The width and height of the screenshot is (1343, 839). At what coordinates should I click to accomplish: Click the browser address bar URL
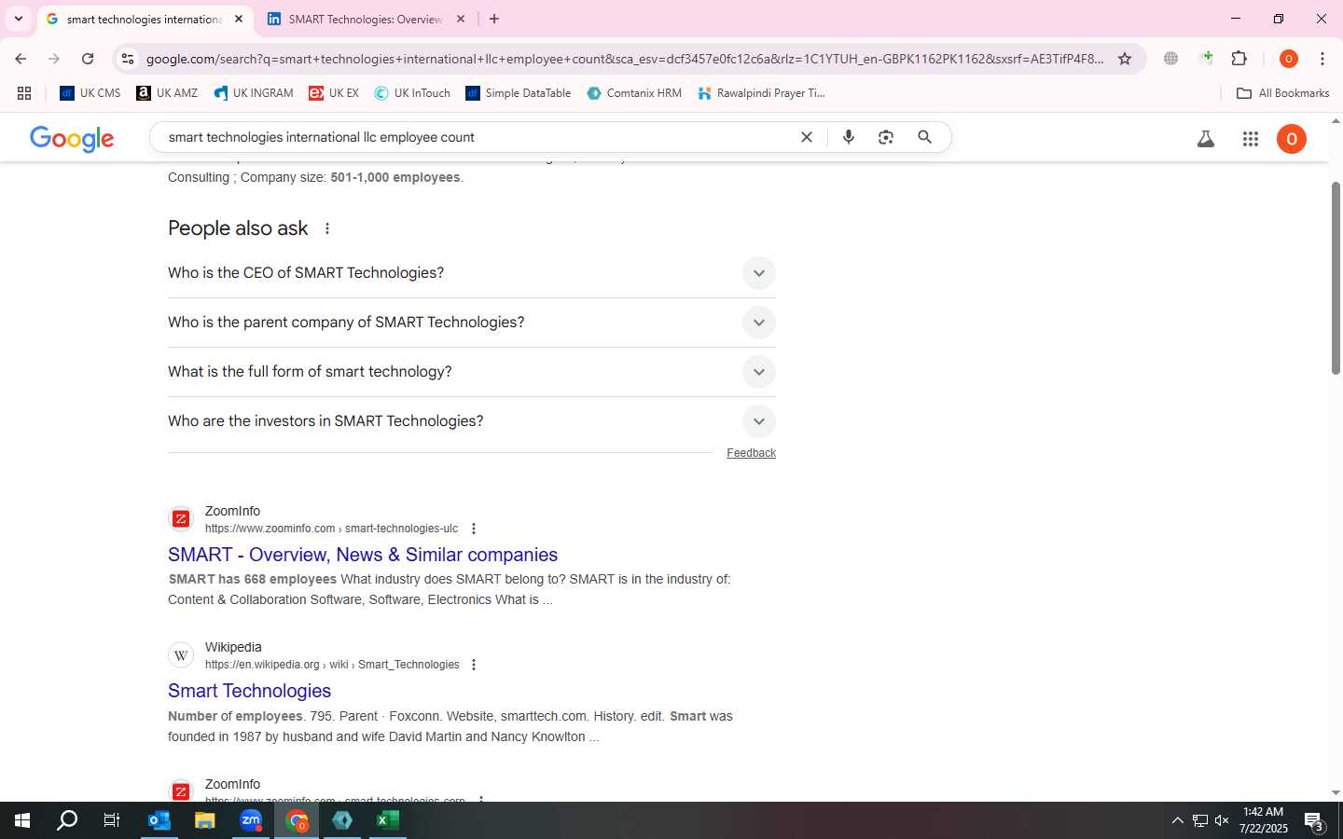[x=625, y=59]
